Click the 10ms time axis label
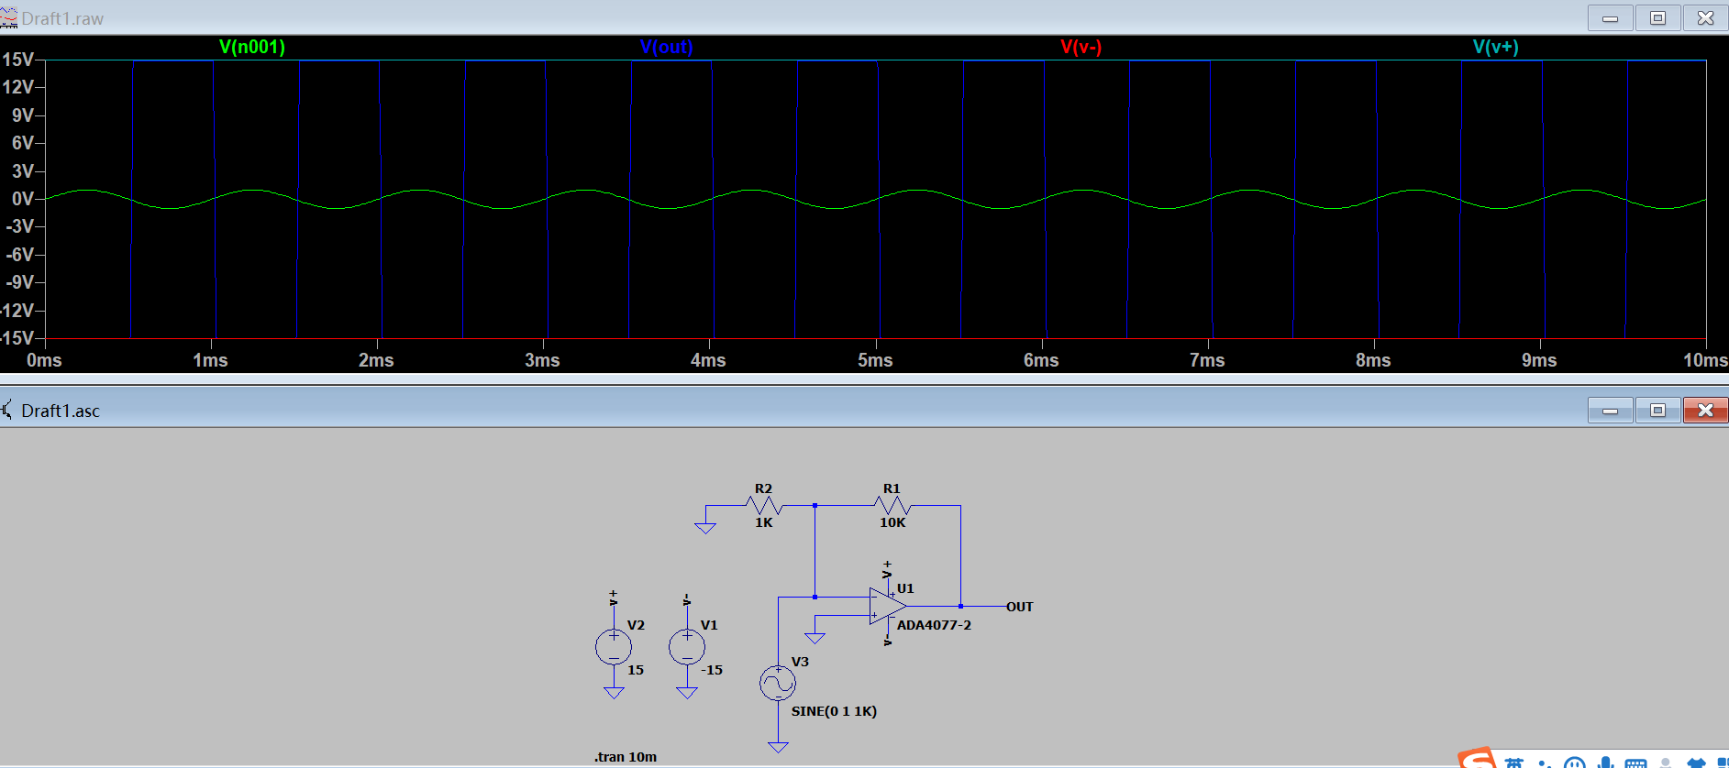Image resolution: width=1729 pixels, height=768 pixels. (1705, 360)
